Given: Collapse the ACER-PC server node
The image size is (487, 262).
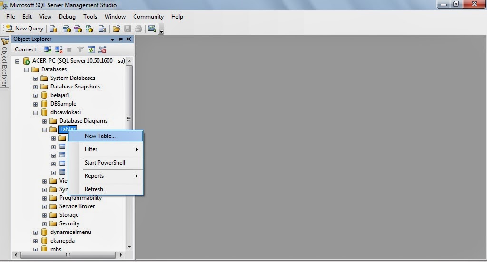Looking at the screenshot, I should click(x=18, y=61).
